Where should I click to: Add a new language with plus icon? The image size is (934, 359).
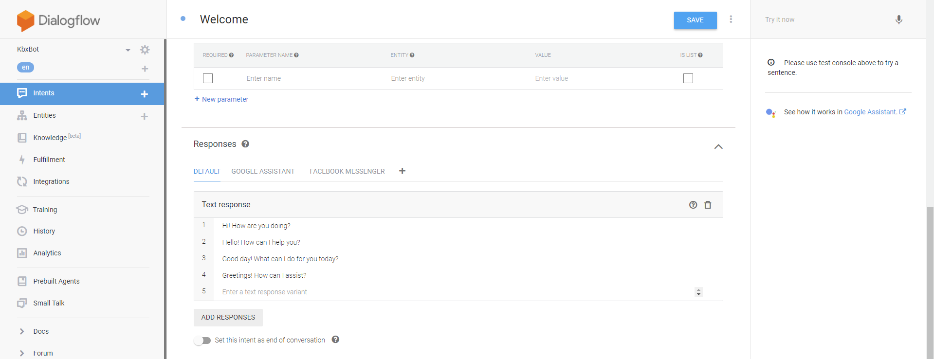[145, 69]
